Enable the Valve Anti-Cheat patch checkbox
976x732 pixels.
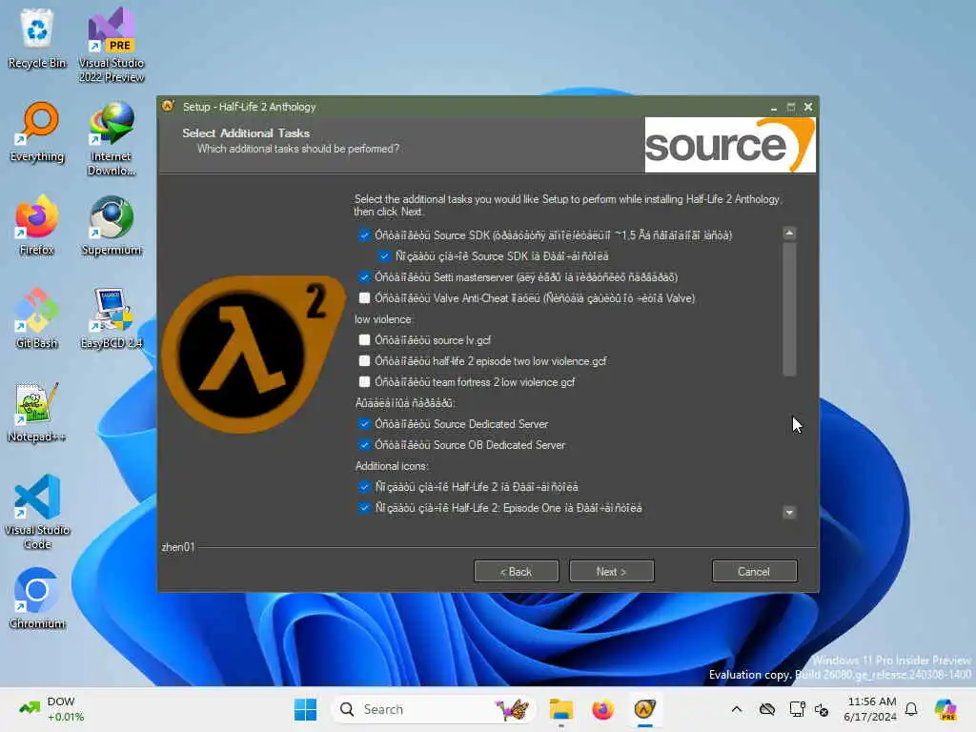coord(364,298)
